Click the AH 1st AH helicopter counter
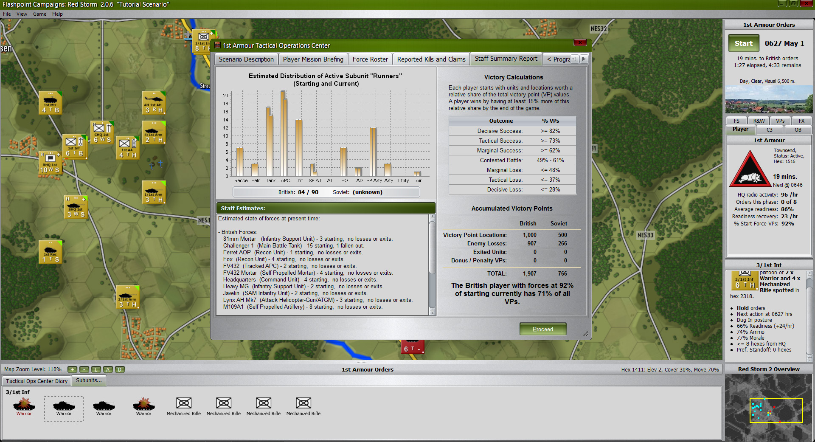Screen dimensions: 815x442 pos(154,102)
